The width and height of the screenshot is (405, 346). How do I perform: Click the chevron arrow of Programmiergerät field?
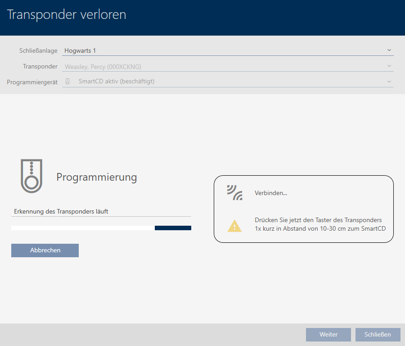point(389,82)
